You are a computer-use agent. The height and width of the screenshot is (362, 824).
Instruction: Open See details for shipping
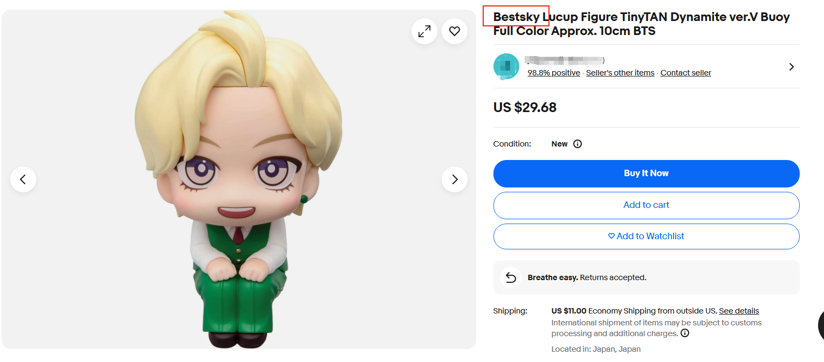tap(739, 311)
